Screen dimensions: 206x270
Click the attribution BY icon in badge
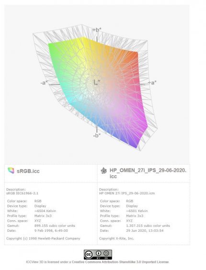click(99, 254)
